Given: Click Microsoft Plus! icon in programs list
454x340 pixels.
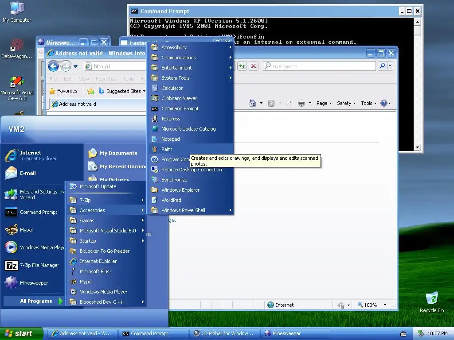Looking at the screenshot, I should coord(73,271).
